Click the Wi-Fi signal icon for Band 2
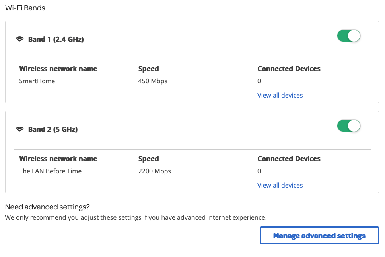385x257 pixels. (19, 130)
